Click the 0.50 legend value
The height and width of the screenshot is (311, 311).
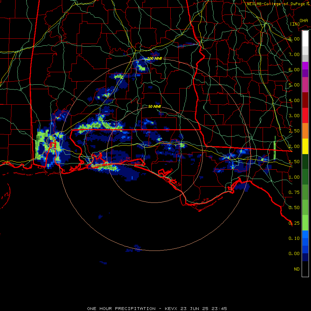point(294,208)
